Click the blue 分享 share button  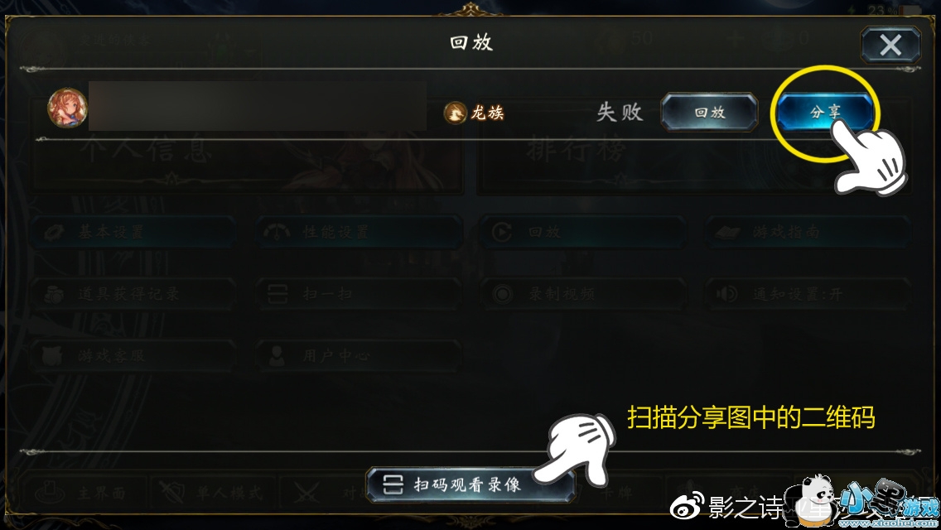click(825, 113)
